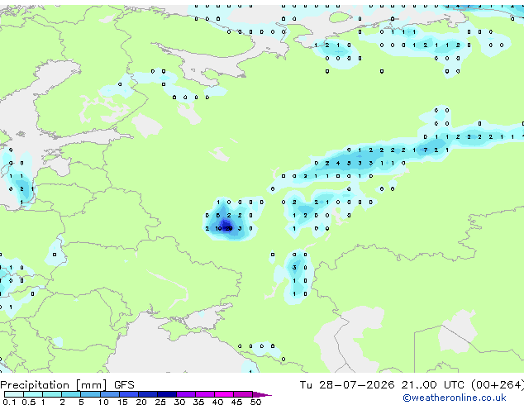Screen dimensions: 524x405
Task: Pick the 15–20 mm legend swatch
Action: (128, 394)
